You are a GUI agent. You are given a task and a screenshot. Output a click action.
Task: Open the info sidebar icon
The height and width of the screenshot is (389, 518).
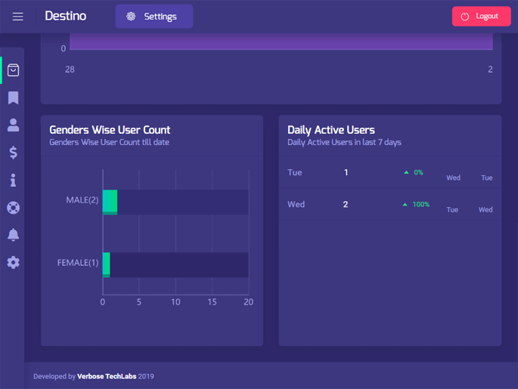pyautogui.click(x=13, y=180)
